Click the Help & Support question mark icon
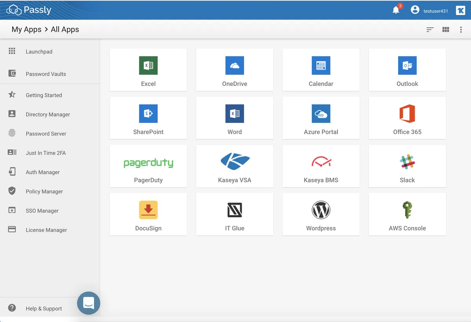Viewport: 471px width, 322px height. (12, 308)
